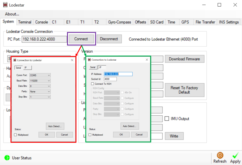Tick the Connect To NSH checkbox
The height and width of the screenshot is (165, 242).
(93, 84)
